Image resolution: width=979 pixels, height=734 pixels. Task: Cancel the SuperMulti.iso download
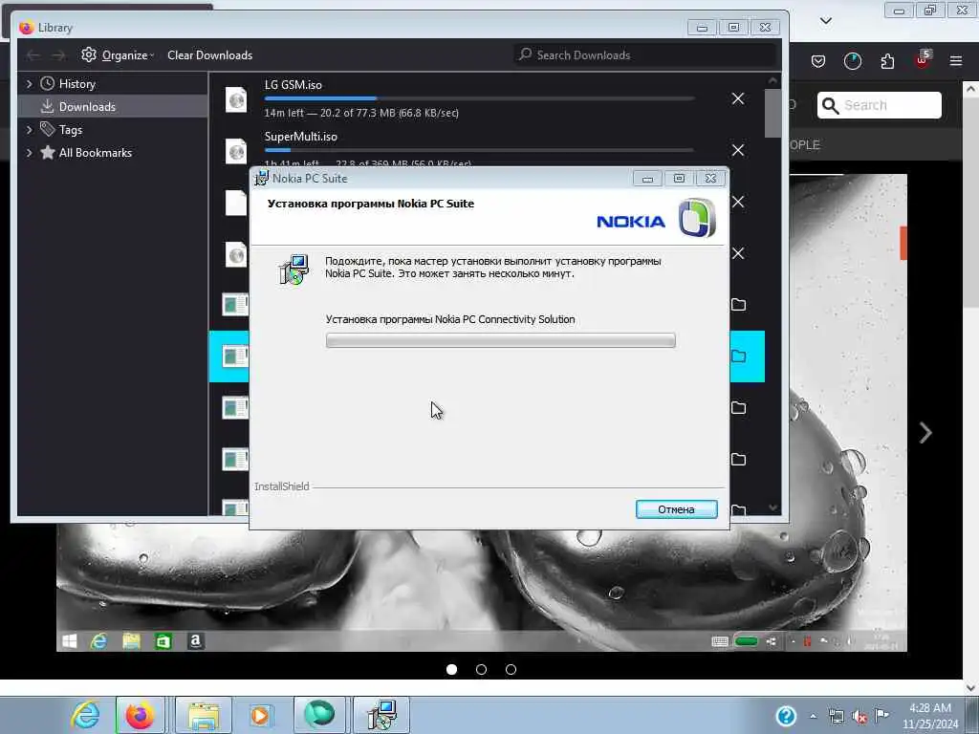737,150
